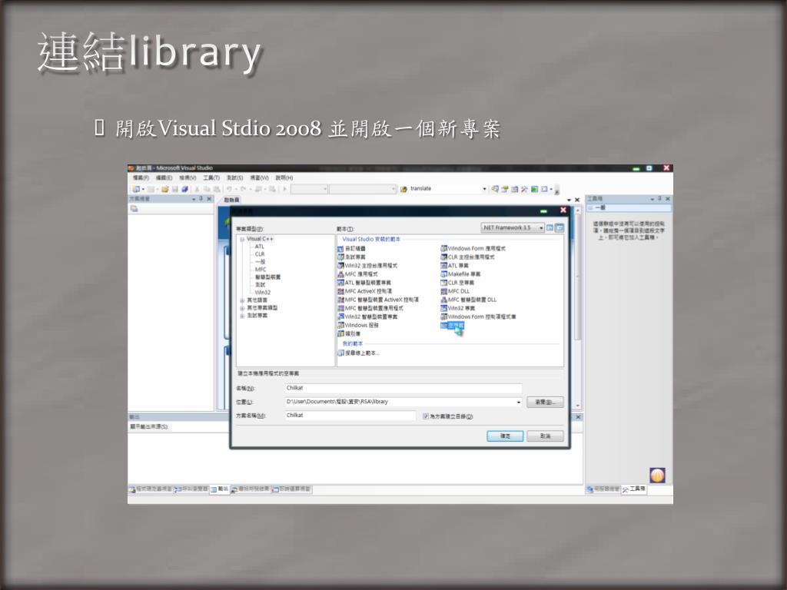
Task: Select the MFC ActiveX 控制項 template
Action: point(365,291)
